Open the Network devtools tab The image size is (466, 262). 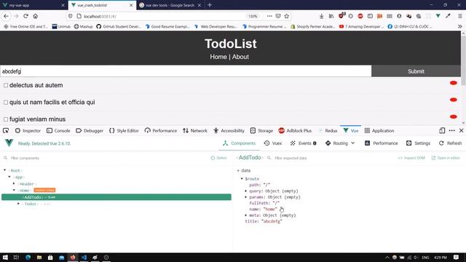[195, 131]
